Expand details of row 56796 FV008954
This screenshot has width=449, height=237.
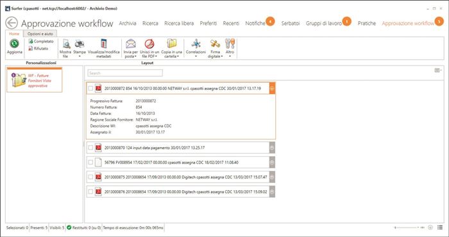coord(272,162)
